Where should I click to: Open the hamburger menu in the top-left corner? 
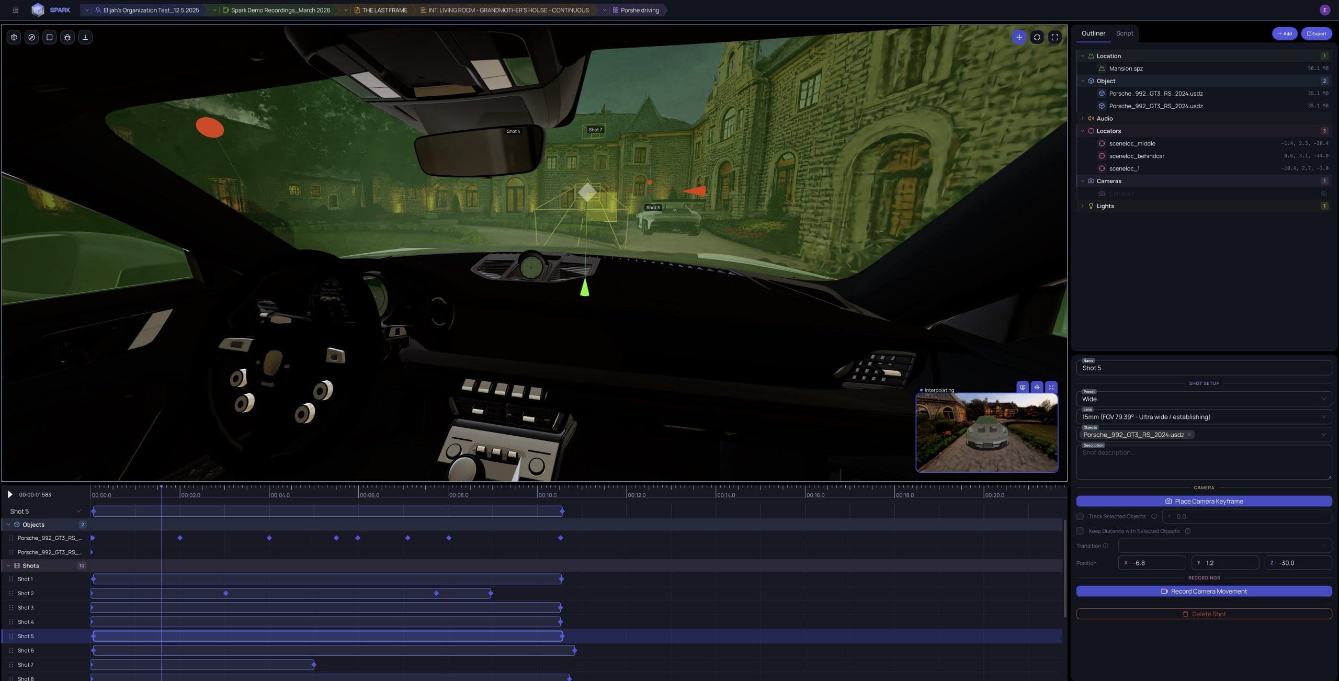(x=15, y=10)
